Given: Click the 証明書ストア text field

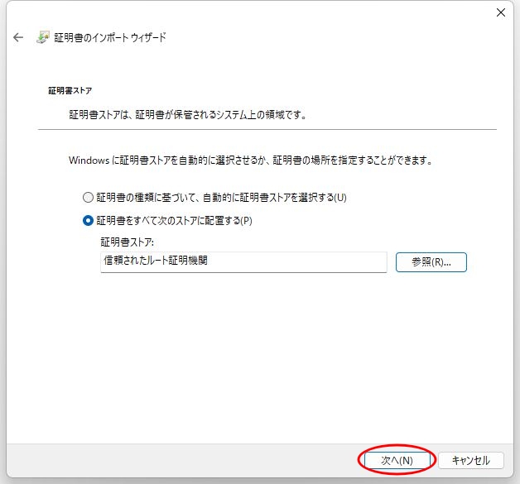Looking at the screenshot, I should click(x=243, y=262).
